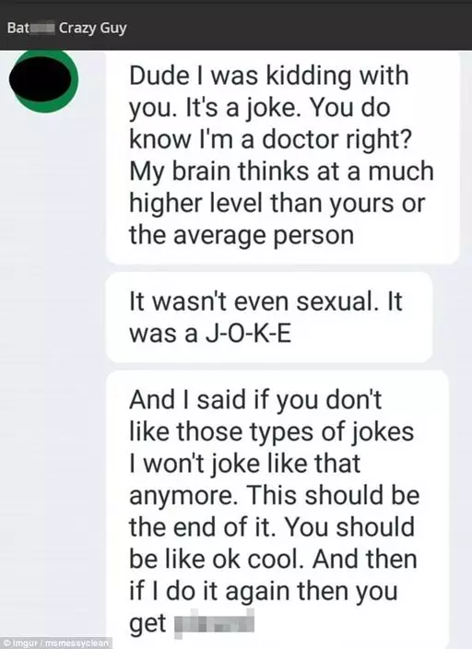Click the line 'higher level than yours or'
472x649 pixels.
click(x=277, y=203)
